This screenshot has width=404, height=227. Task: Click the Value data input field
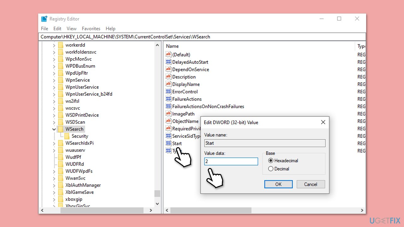[231, 161]
